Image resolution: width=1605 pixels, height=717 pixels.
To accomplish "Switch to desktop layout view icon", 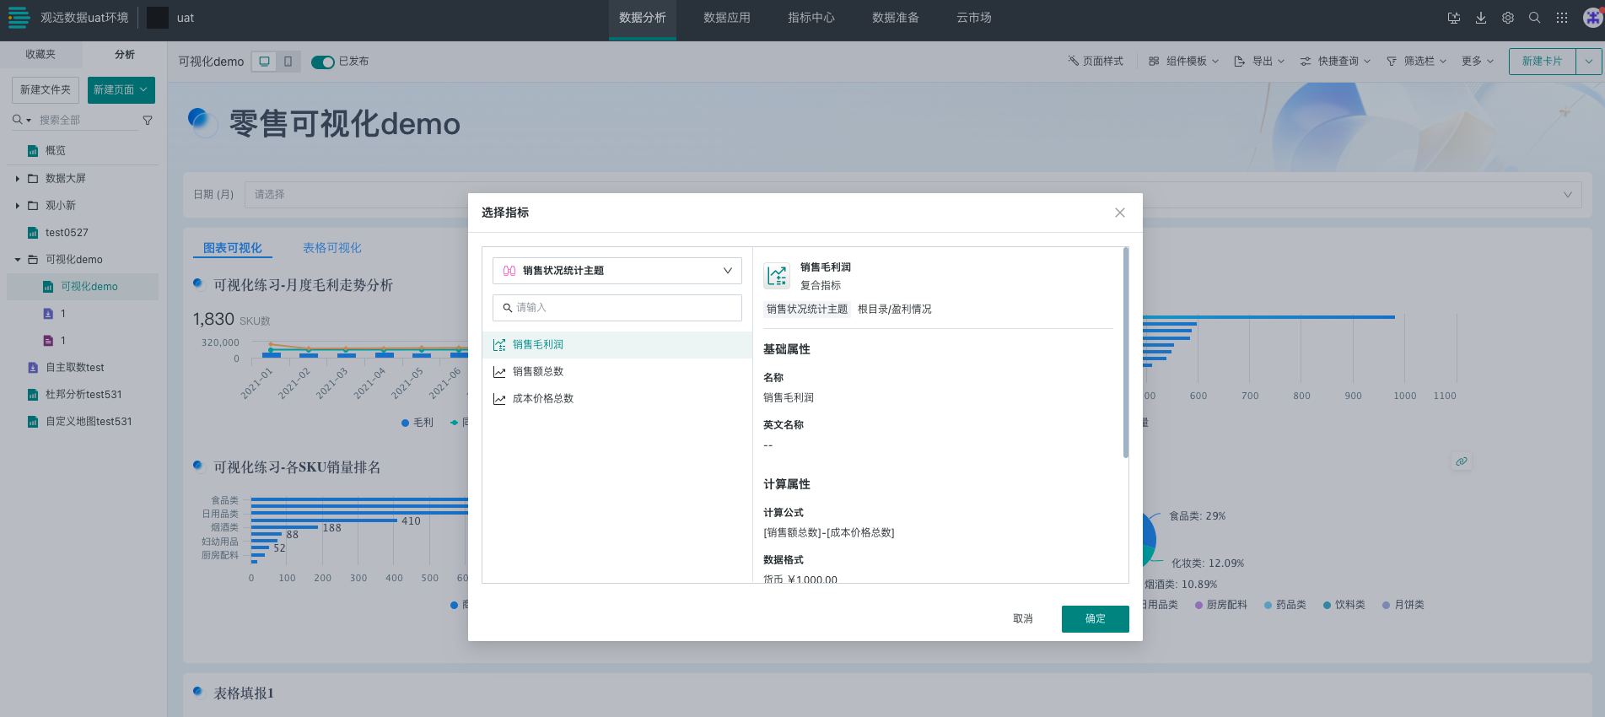I will pos(264,62).
